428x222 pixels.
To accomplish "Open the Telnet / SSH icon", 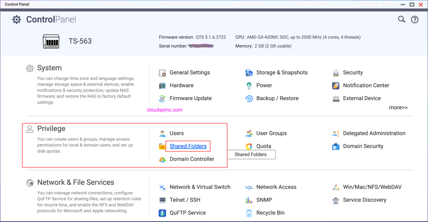I will [162, 200].
